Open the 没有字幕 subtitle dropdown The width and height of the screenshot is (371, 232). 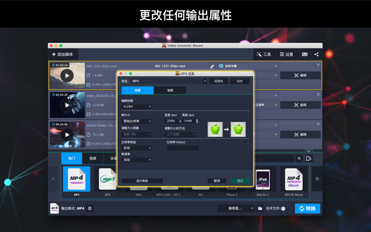tap(248, 66)
